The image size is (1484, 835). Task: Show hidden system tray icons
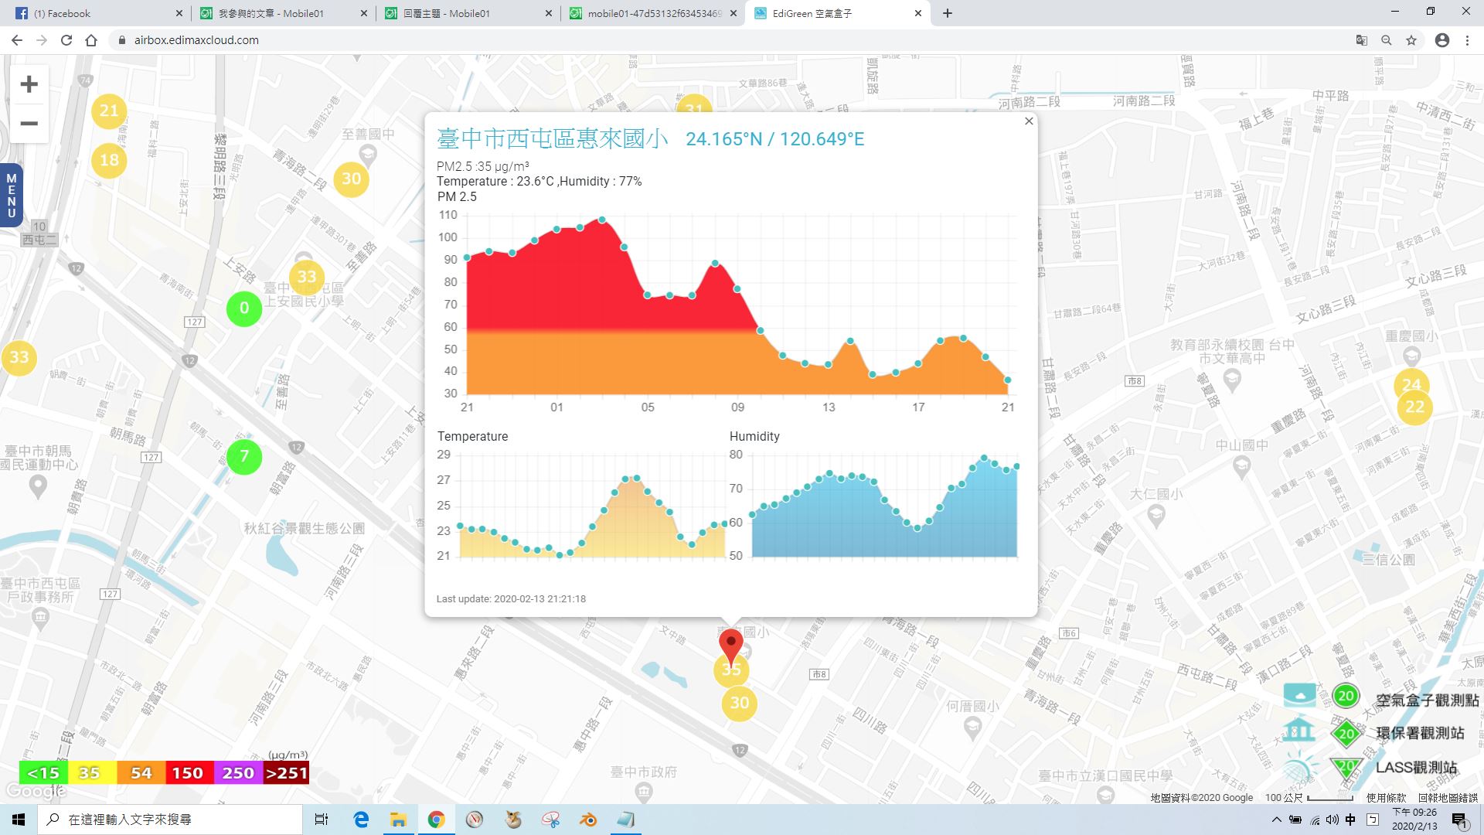click(1276, 820)
